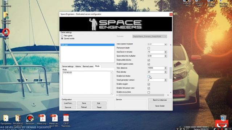232x130 pixels.
Task: Launch the Bandicam desktop shortcut
Action: click(x=30, y=120)
